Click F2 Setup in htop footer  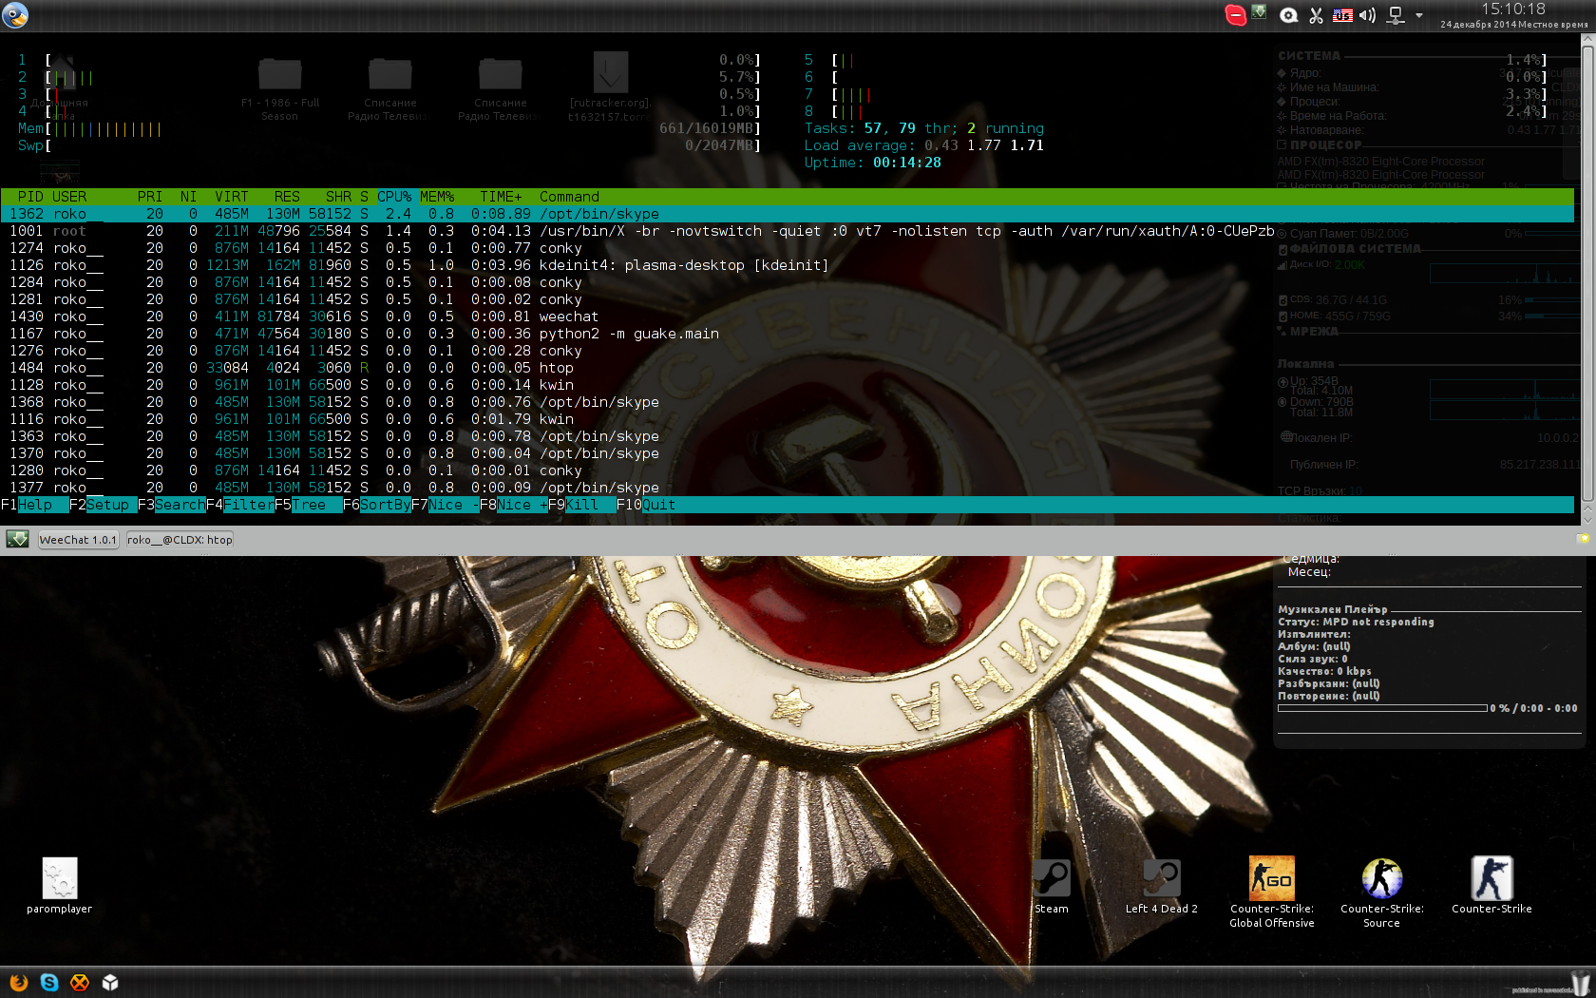104,505
